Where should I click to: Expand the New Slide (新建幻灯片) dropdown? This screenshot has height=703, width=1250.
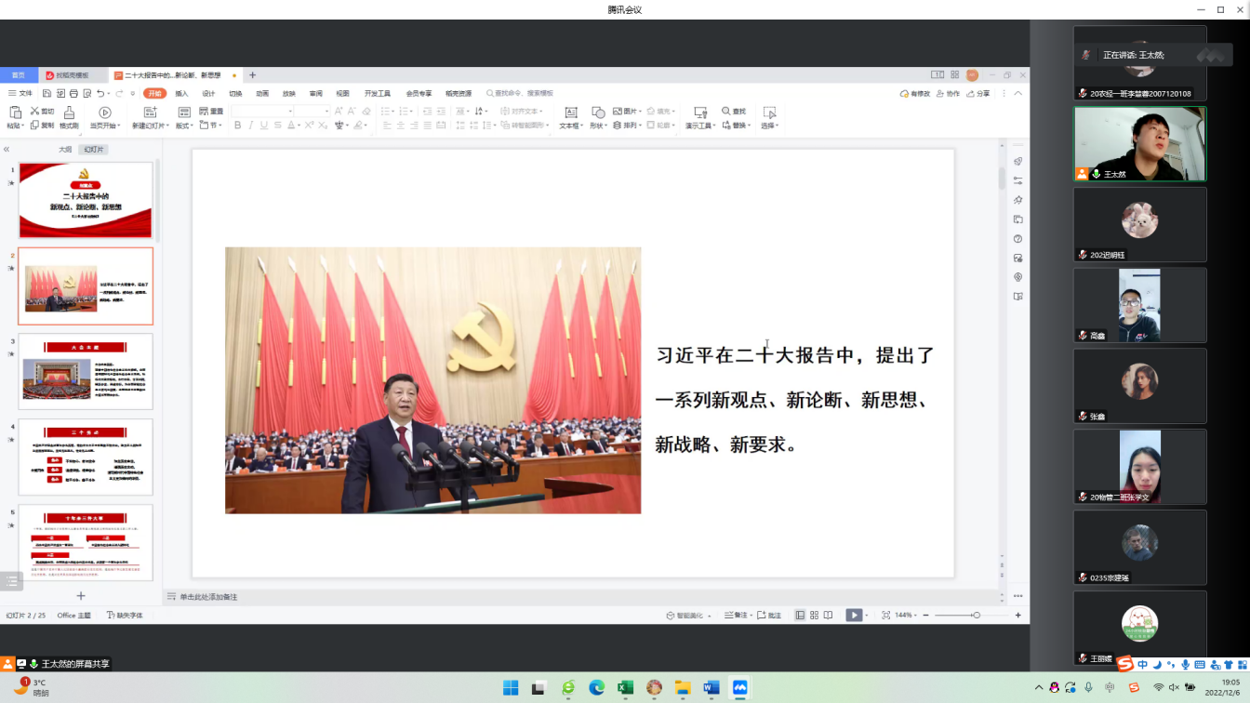coord(151,126)
